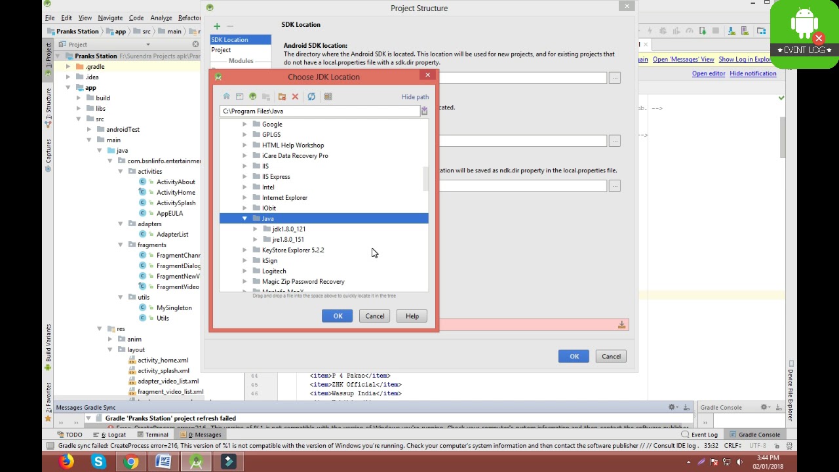Expand the jre1.8.0_151 folder
The width and height of the screenshot is (839, 472).
(255, 239)
